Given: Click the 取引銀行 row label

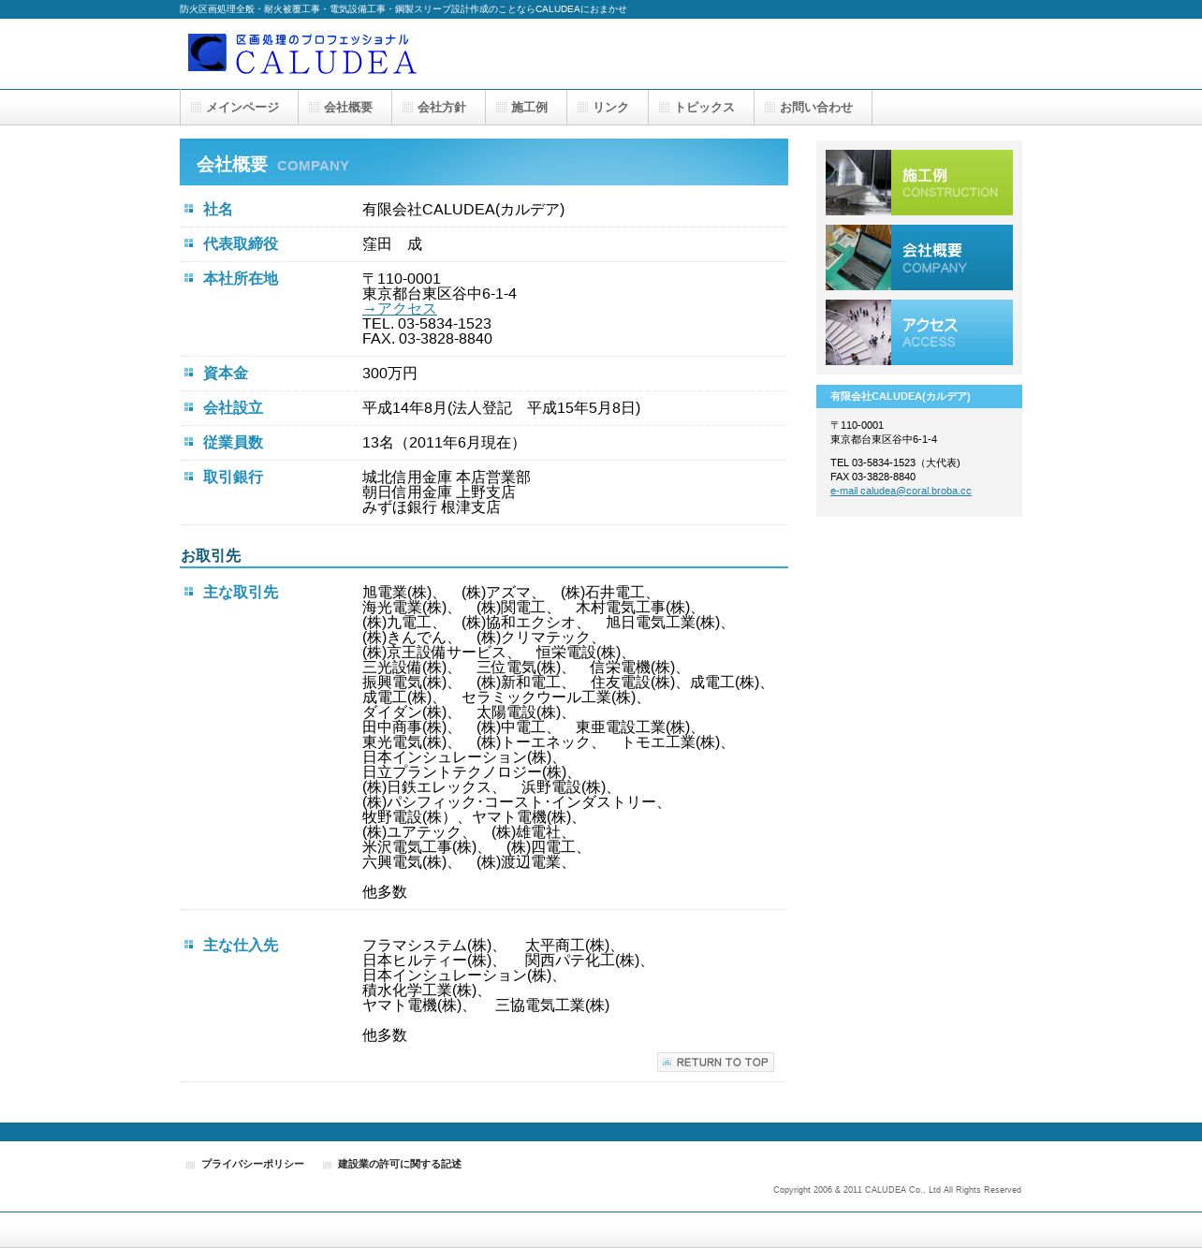Looking at the screenshot, I should (233, 477).
